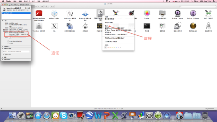217x122 pixels.
Task: Click the Spotlight comments text area
Action: click(16, 17)
